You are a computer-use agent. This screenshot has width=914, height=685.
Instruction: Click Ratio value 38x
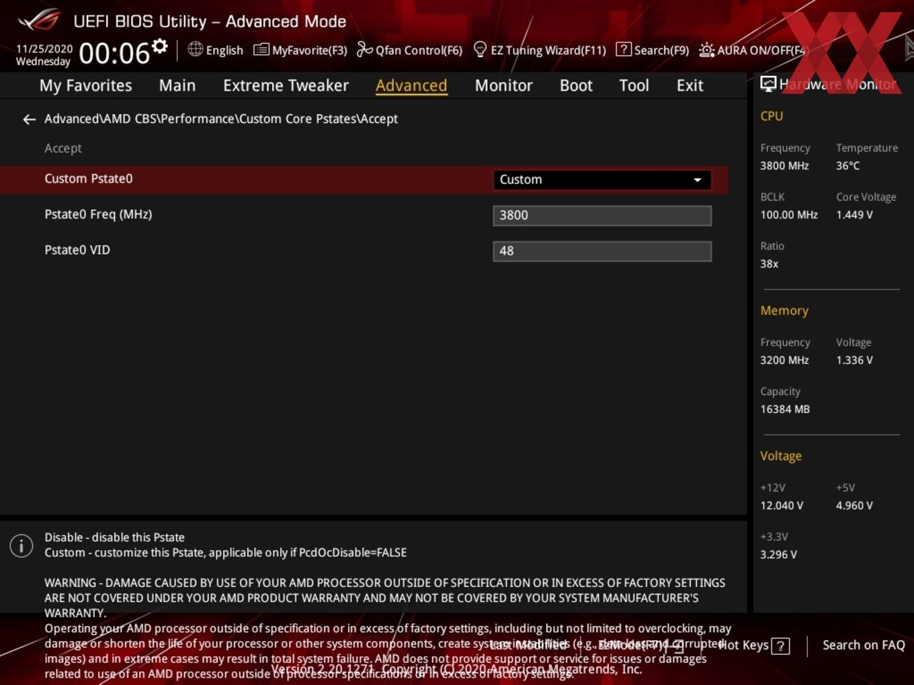769,264
